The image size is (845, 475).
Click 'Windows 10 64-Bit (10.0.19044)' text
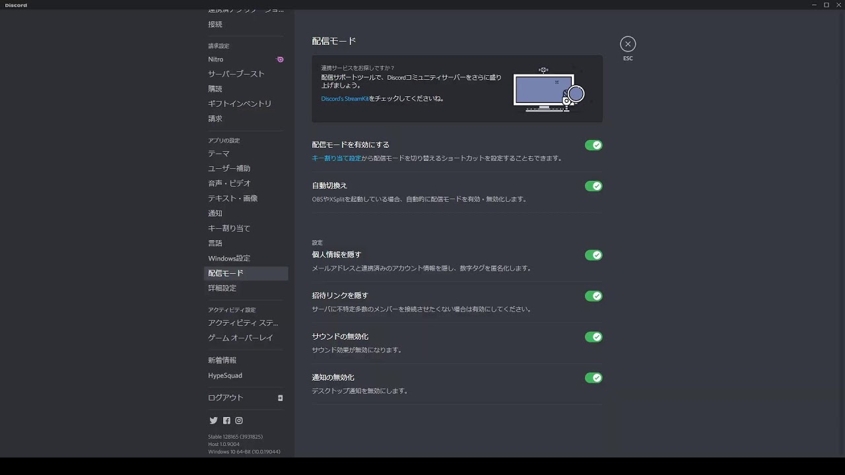pyautogui.click(x=244, y=452)
